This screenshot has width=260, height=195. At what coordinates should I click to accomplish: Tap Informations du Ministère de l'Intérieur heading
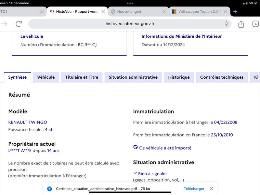[182, 36]
